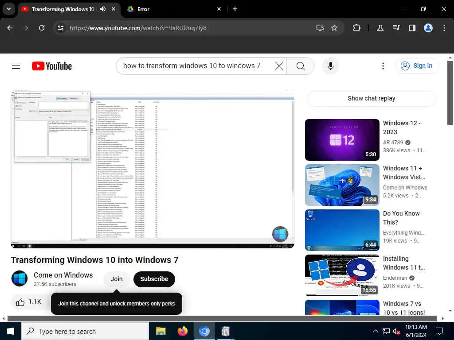Open Windows 12 - 2023 title link
The width and height of the screenshot is (454, 340).
(x=402, y=127)
